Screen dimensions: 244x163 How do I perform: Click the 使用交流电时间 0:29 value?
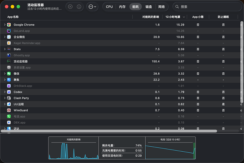pos(139,156)
